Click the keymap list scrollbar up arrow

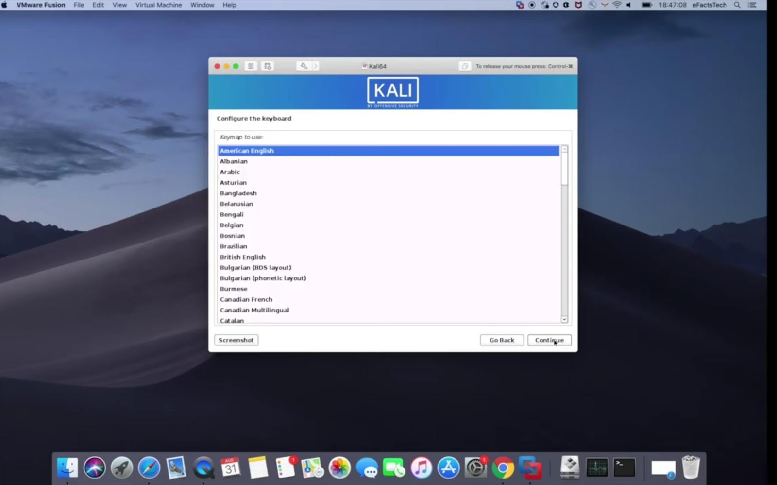(564, 149)
